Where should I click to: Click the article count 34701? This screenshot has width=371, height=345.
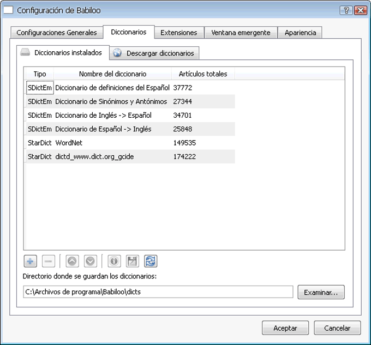pos(182,116)
